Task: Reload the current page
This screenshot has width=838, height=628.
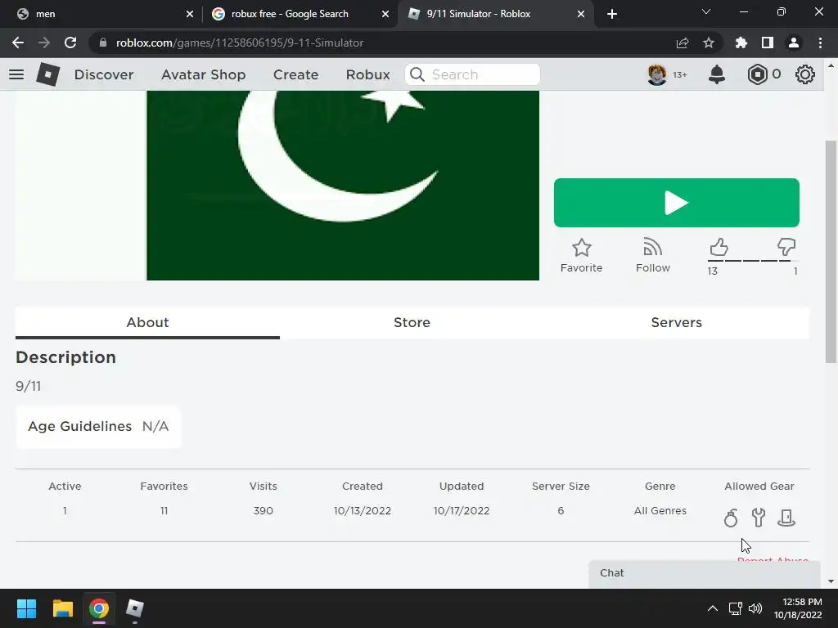Action: [70, 43]
